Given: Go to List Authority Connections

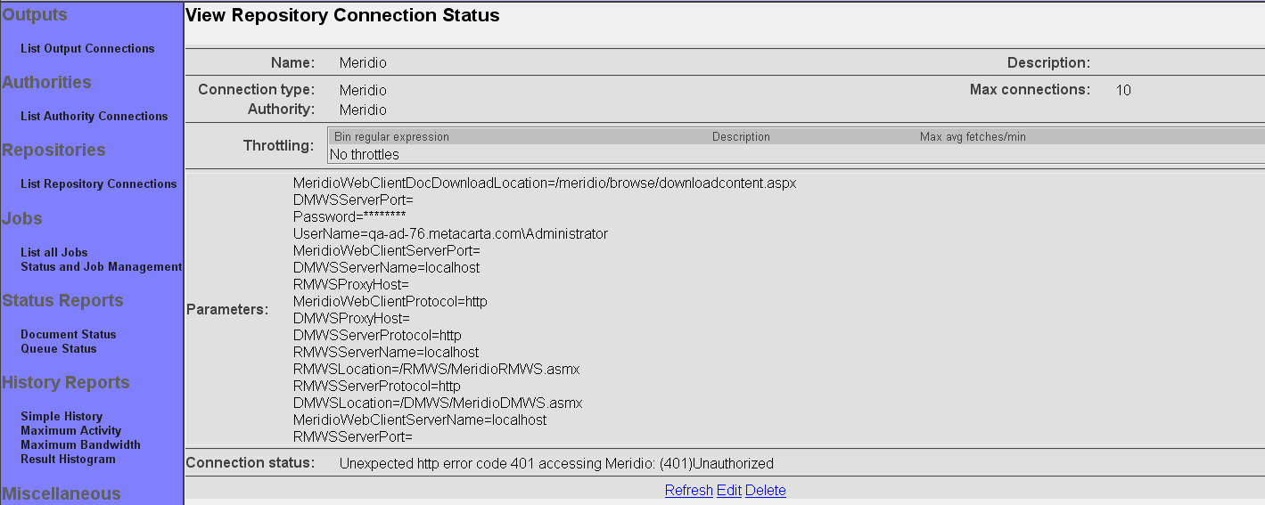Looking at the screenshot, I should (x=94, y=117).
